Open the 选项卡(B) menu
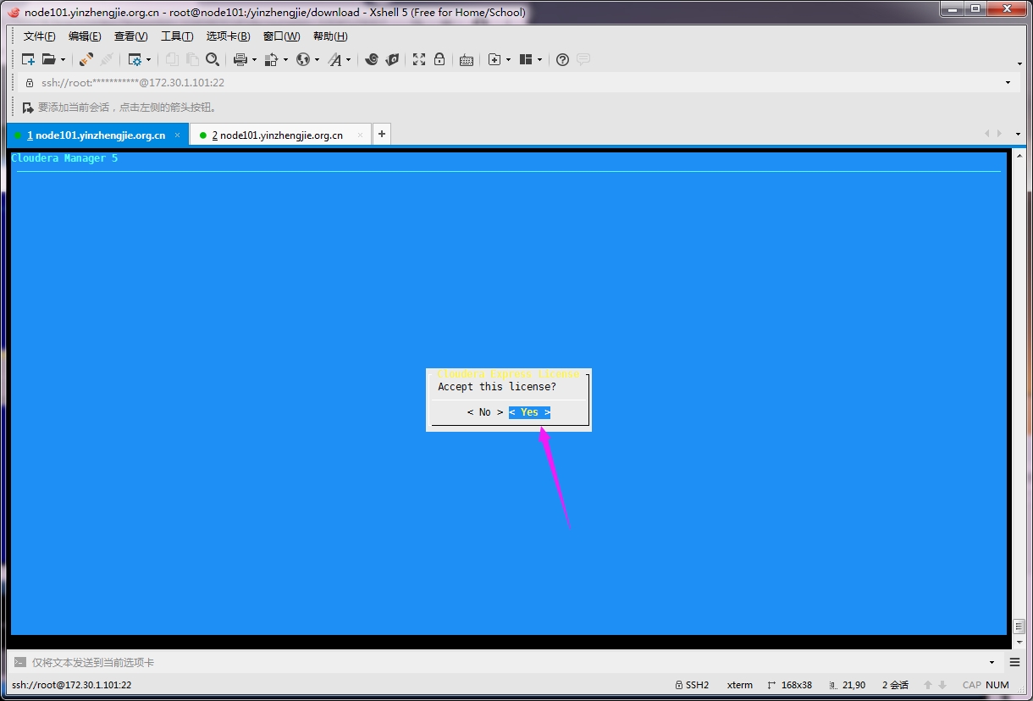Image resolution: width=1033 pixels, height=701 pixels. coord(229,36)
